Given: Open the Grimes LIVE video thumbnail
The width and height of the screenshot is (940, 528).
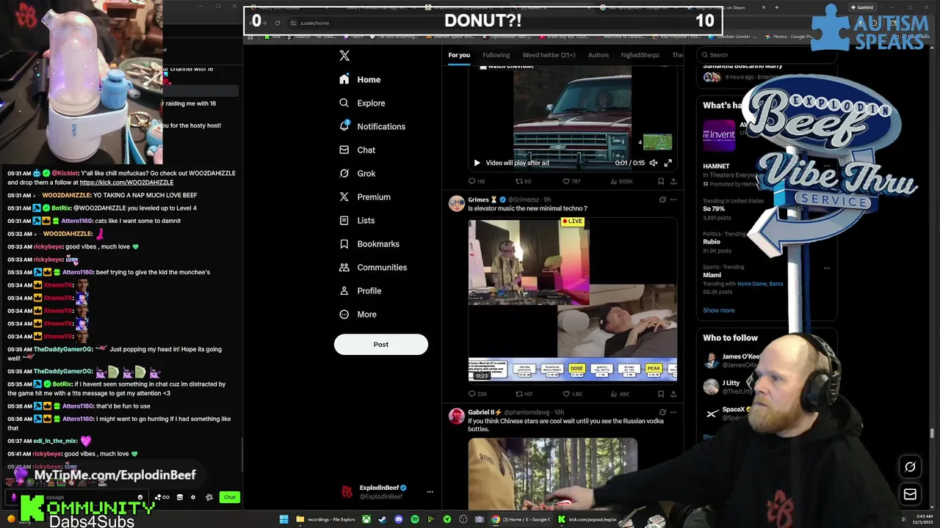Looking at the screenshot, I should 572,299.
